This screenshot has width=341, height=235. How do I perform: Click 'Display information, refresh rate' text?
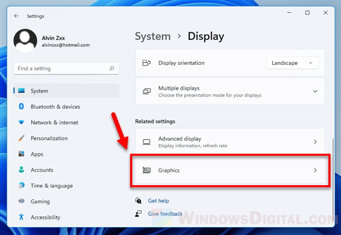(193, 146)
